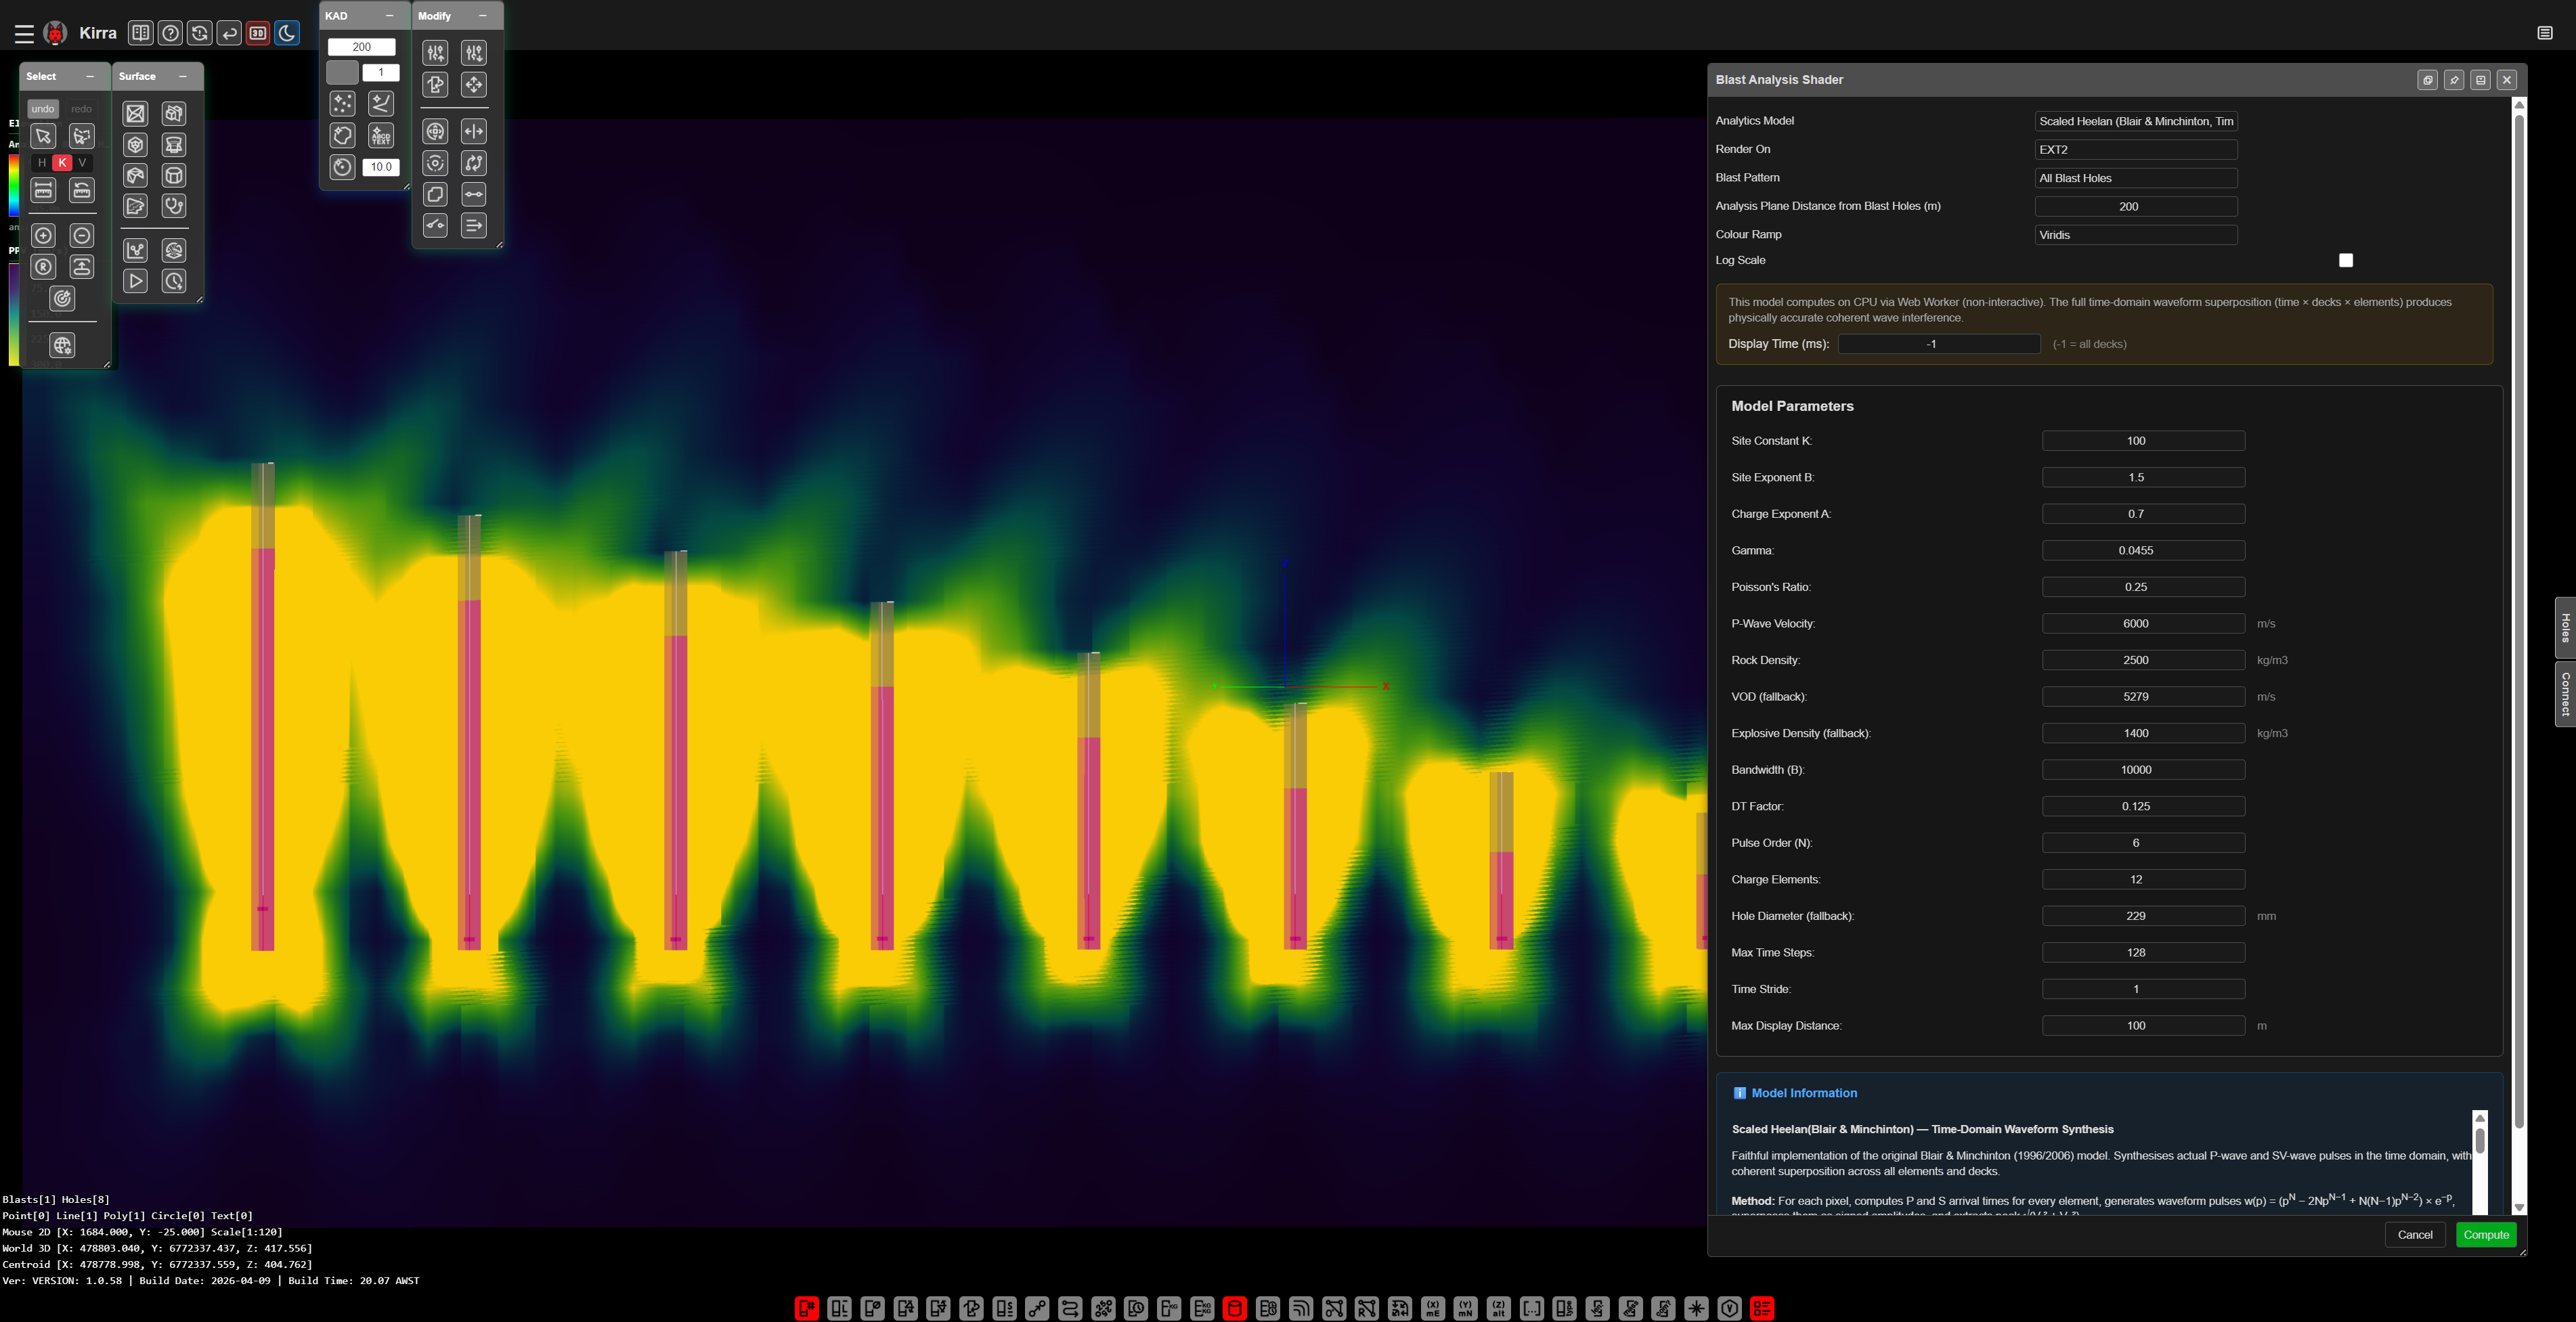Collapse the KAD panel
Viewport: 2576px width, 1322px height.
(389, 16)
